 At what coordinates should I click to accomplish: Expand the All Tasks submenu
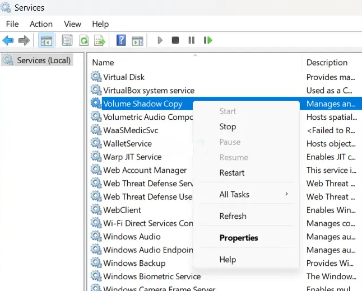point(234,194)
